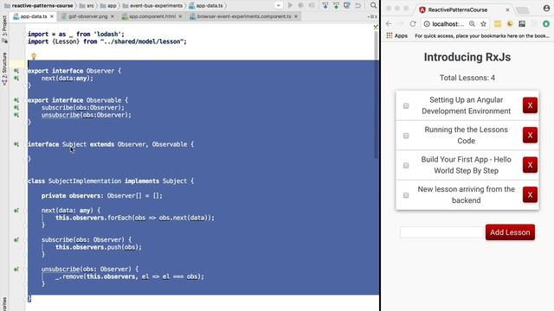Viewport: 554px width, 311px height.
Task: Click the 'Total Lessons: 4' text
Action: [x=467, y=78]
